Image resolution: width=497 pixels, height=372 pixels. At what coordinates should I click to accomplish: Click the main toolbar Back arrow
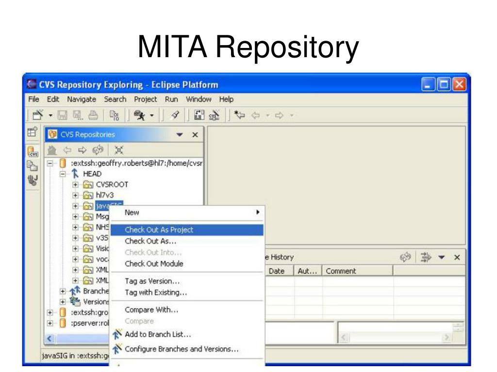pyautogui.click(x=255, y=115)
